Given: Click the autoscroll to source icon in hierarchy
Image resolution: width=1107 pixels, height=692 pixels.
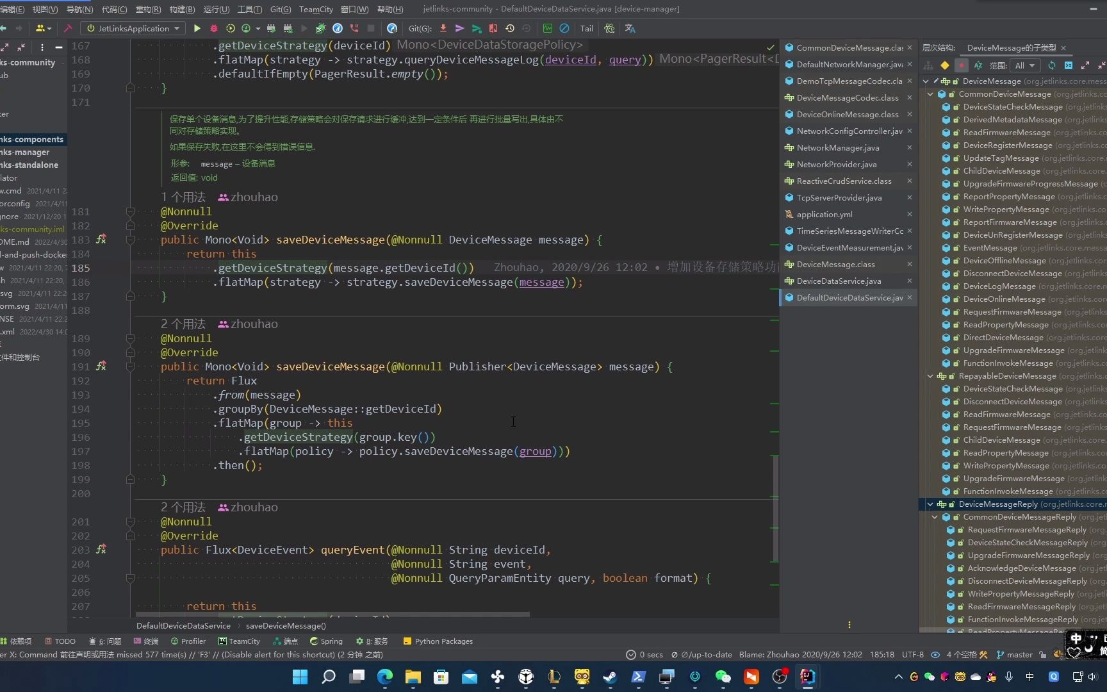Looking at the screenshot, I should [1069, 65].
